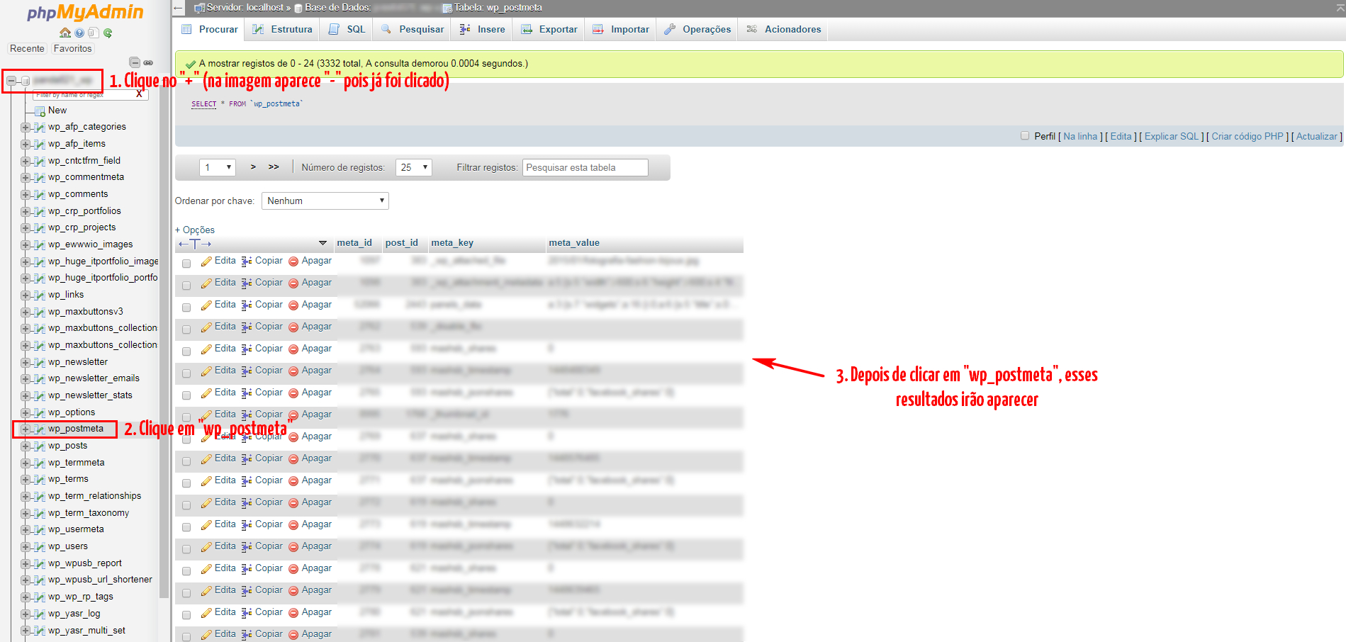Switch to the Estrutura tab
The width and height of the screenshot is (1346, 642).
282,29
